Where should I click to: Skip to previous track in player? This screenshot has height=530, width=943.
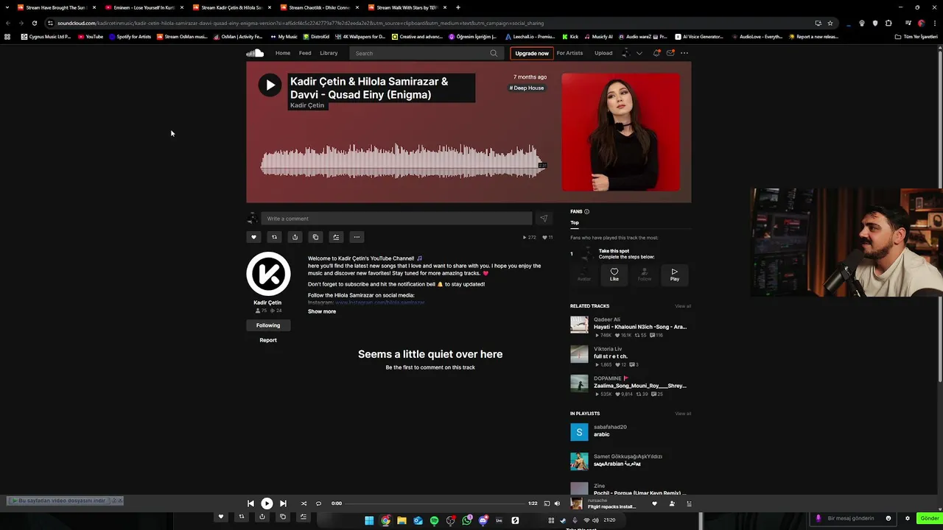click(x=250, y=504)
